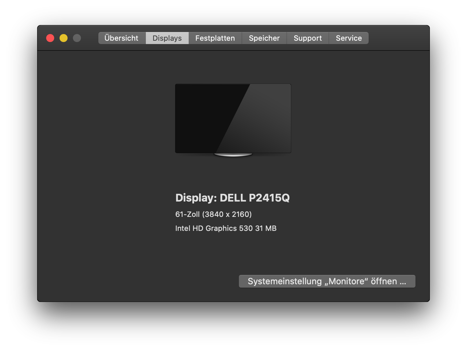Close window with the red button

50,38
